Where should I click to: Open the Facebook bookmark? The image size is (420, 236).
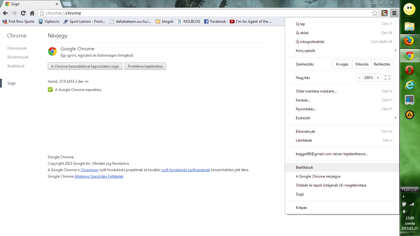215,22
